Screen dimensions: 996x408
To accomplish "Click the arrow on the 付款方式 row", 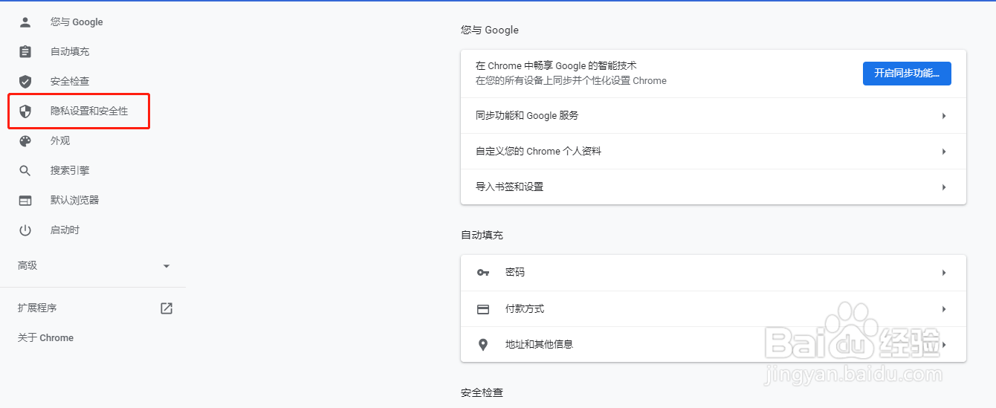I will (x=944, y=309).
